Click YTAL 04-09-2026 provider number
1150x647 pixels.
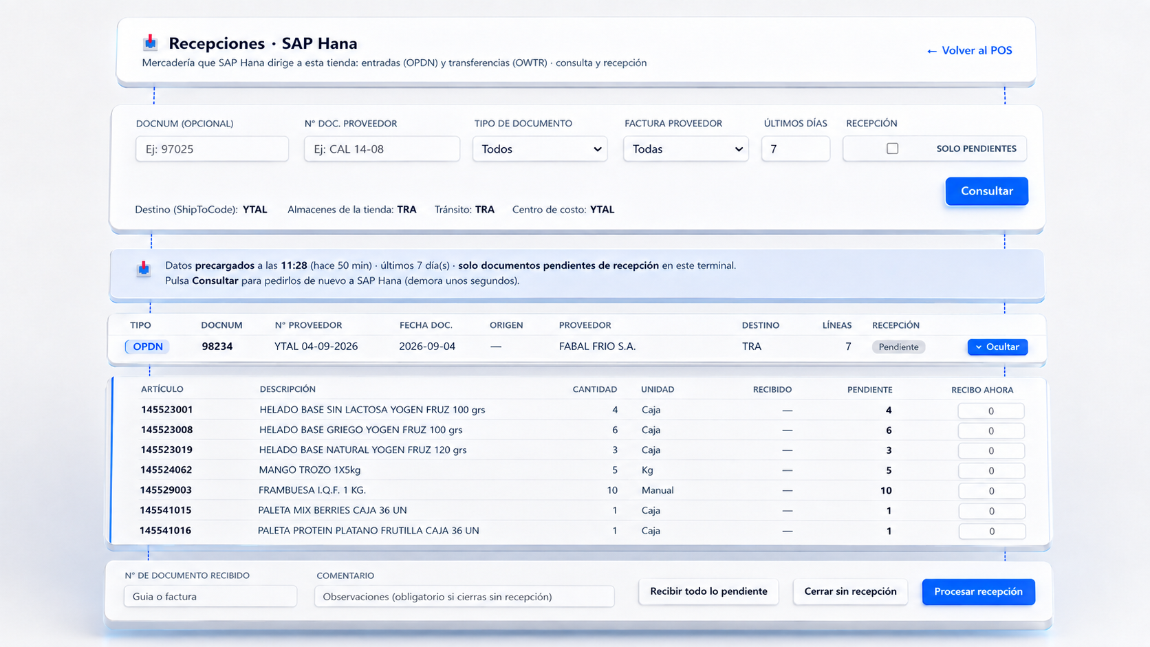point(316,347)
